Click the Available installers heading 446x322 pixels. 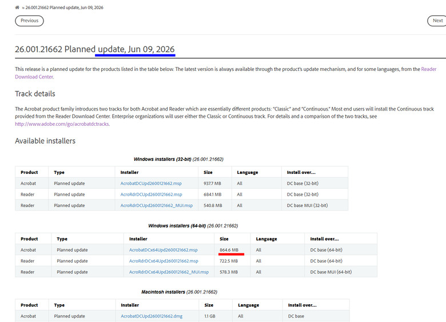tap(45, 141)
